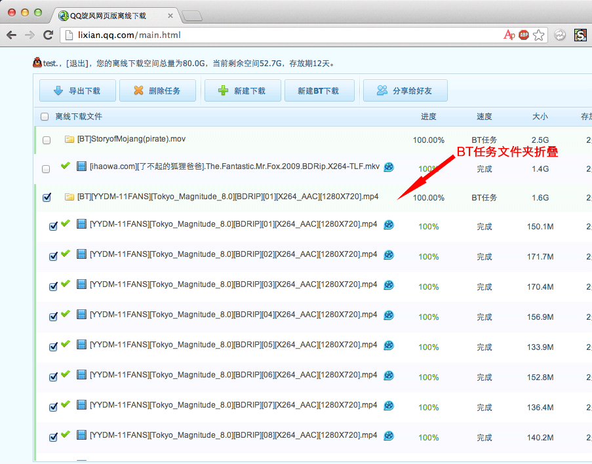The image size is (592, 464).
Task: Open [BT]StoryofMojang(pirate).mov file name
Action: coord(131,139)
